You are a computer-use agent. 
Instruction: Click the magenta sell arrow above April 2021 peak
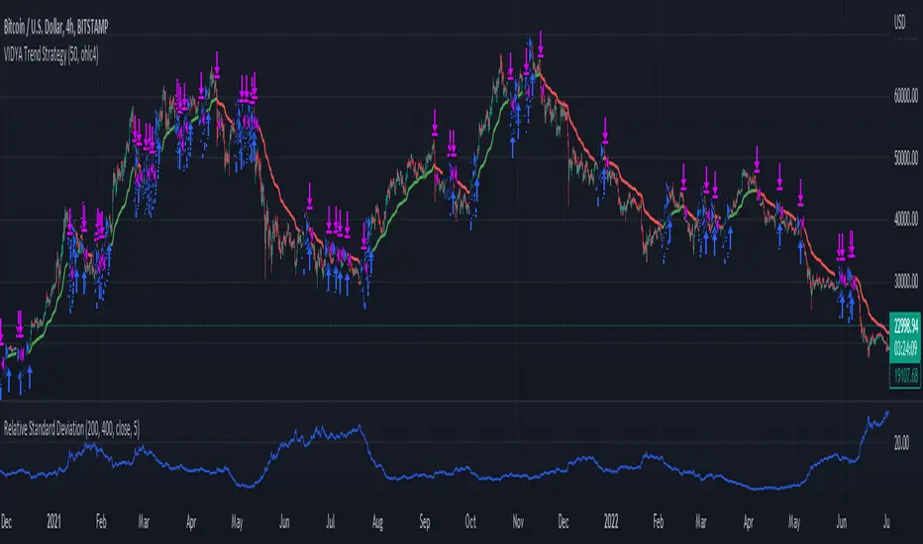217,64
